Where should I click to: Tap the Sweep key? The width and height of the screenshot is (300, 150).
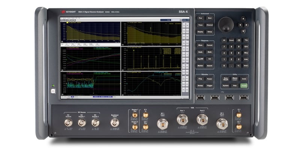click(x=200, y=85)
